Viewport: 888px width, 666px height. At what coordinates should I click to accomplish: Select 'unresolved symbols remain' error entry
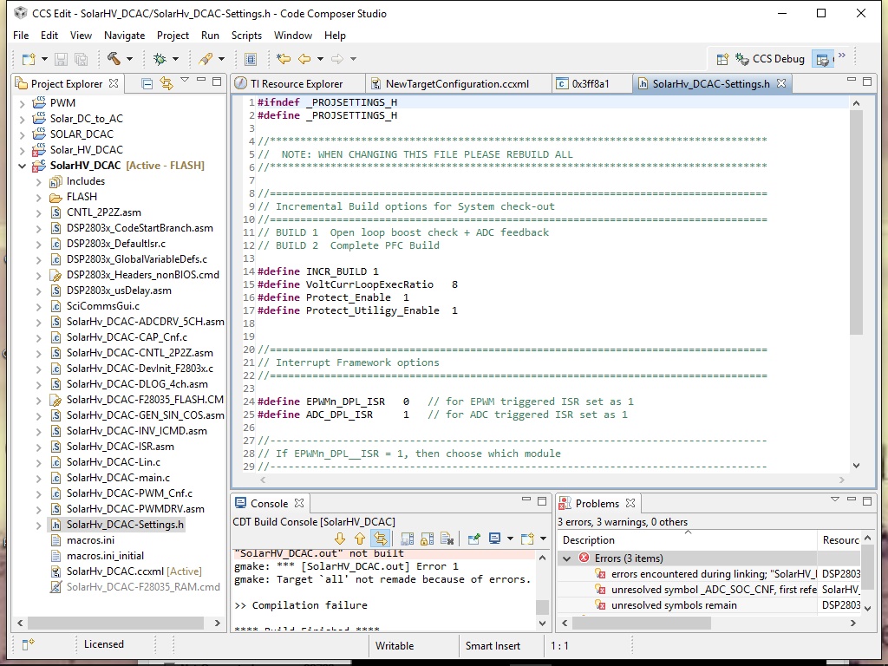pos(673,605)
